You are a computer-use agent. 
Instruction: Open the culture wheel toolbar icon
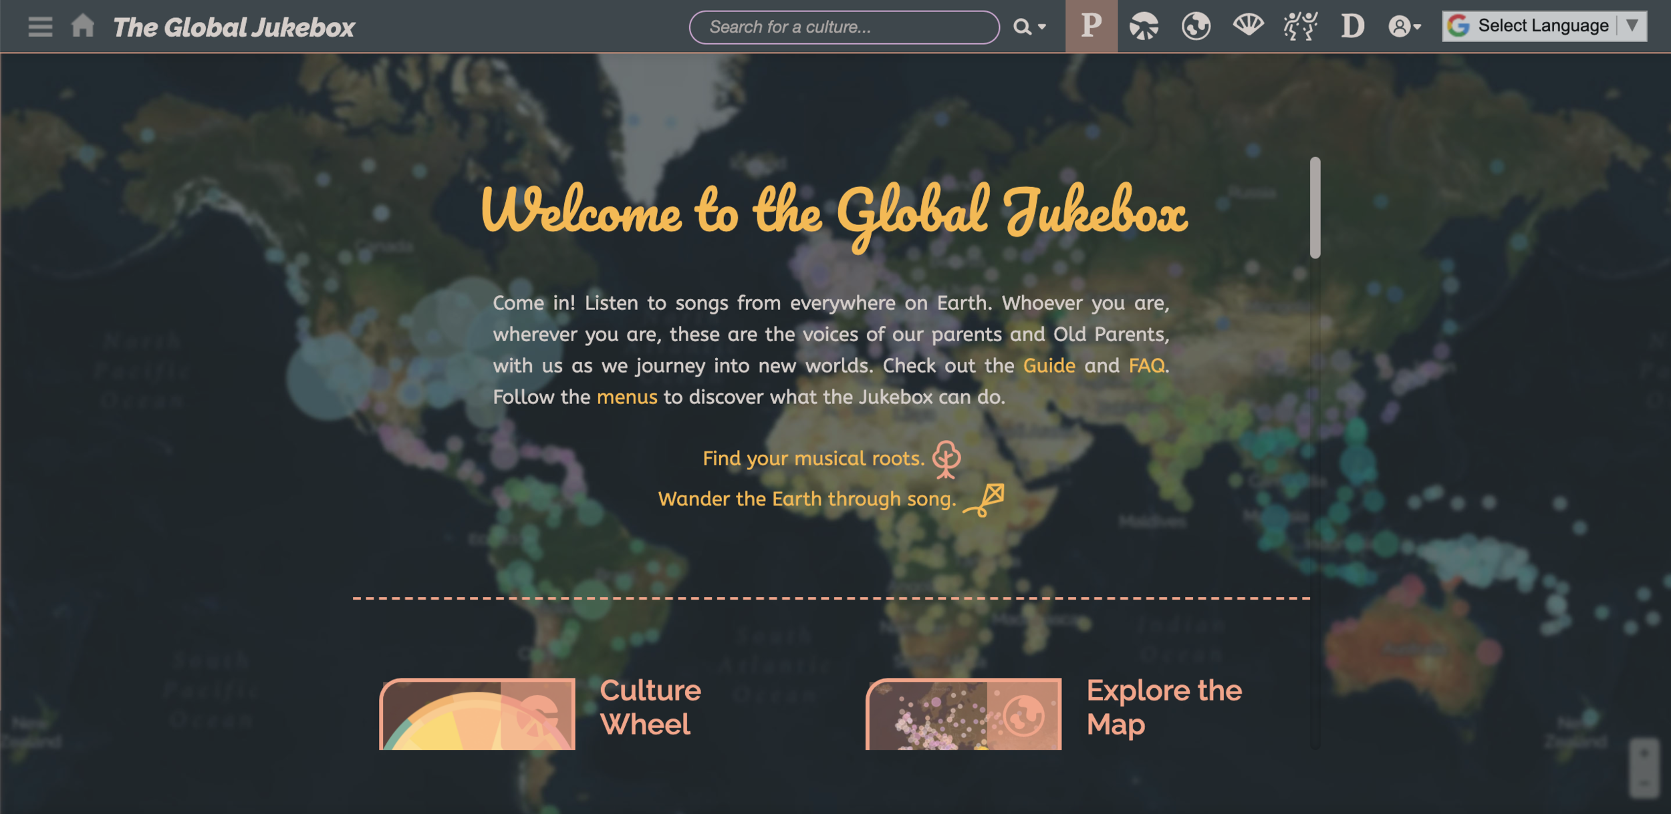pyautogui.click(x=1144, y=27)
